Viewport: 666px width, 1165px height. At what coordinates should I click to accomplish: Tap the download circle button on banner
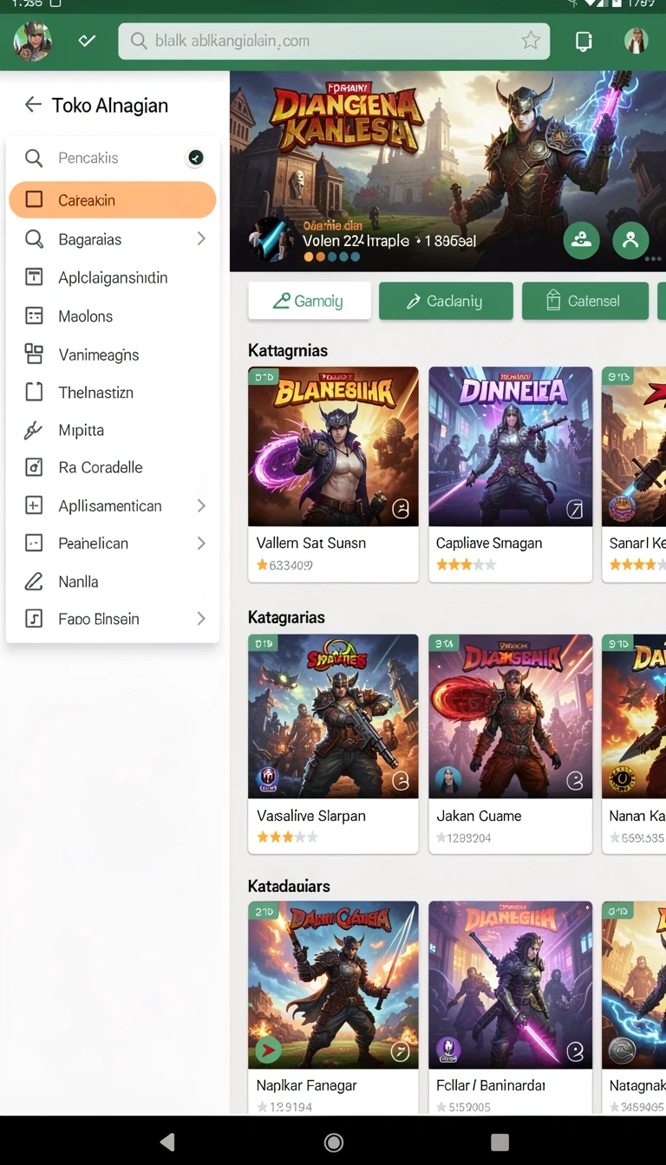point(581,241)
